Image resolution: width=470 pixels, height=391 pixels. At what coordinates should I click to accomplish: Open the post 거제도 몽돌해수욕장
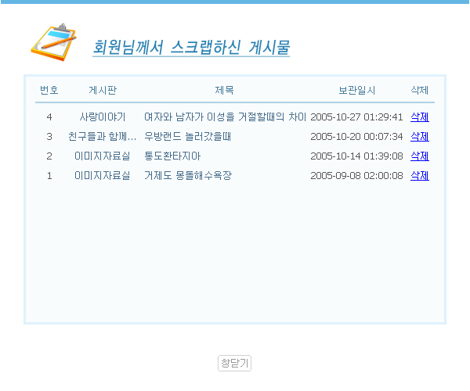click(188, 176)
